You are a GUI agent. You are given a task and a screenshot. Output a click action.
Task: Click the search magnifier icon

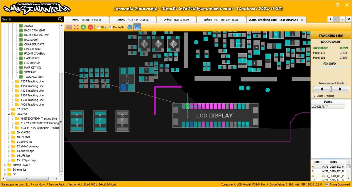(60, 19)
